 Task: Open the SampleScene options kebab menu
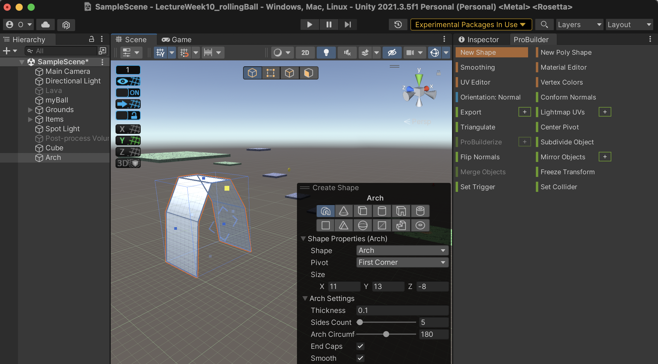point(102,62)
